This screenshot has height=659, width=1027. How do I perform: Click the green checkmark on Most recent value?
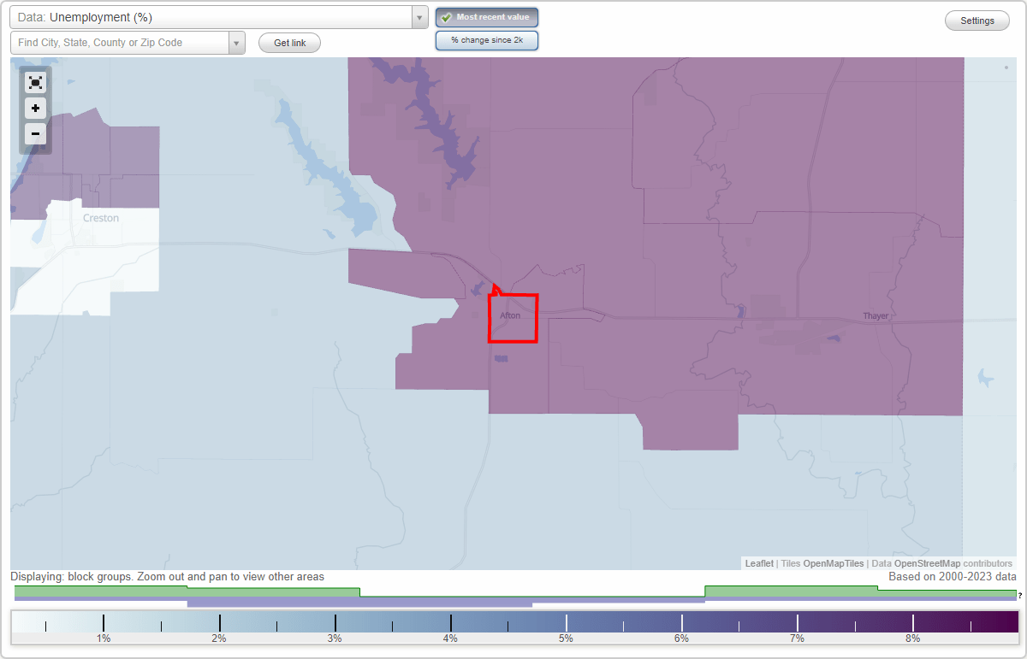click(447, 17)
